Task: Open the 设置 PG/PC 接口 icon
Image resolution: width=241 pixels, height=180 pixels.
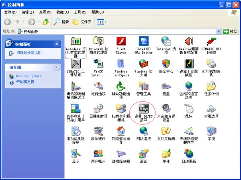Action: pos(144,108)
